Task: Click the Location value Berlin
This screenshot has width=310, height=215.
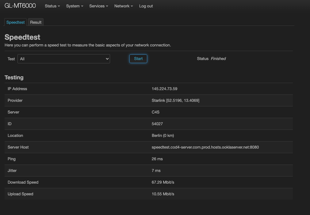Action: pos(163,135)
